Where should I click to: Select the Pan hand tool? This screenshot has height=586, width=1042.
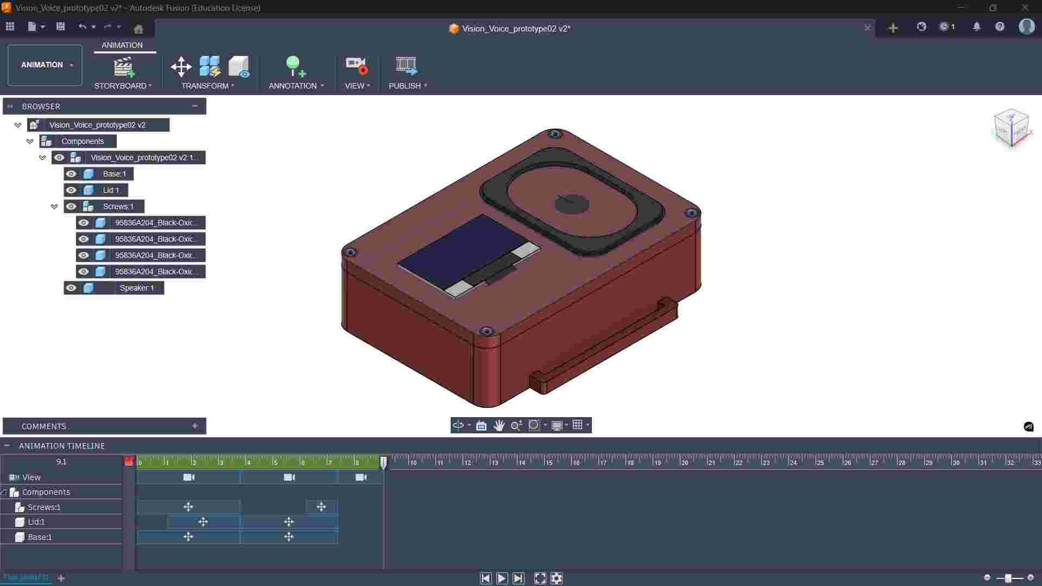pos(499,425)
